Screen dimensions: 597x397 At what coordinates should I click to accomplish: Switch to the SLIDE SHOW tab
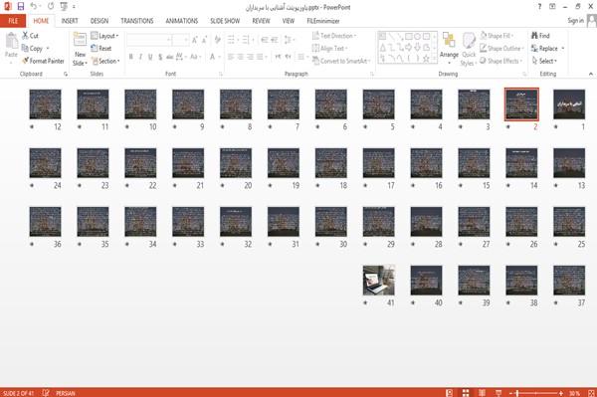[x=225, y=21]
